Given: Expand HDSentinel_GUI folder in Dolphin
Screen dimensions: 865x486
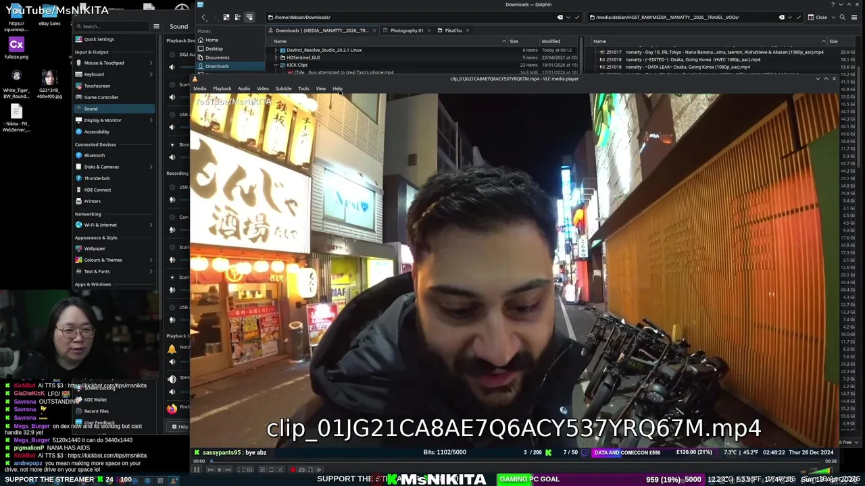Looking at the screenshot, I should click(x=276, y=57).
